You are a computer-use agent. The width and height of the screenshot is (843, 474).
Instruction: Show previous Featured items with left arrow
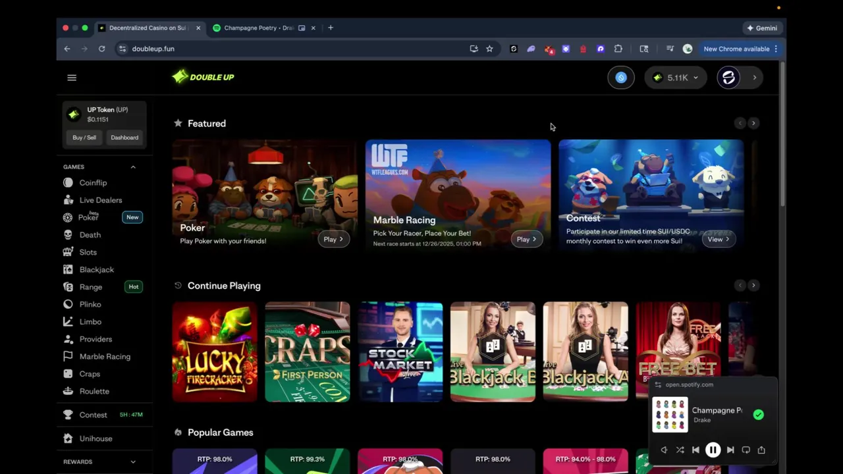[x=740, y=123]
